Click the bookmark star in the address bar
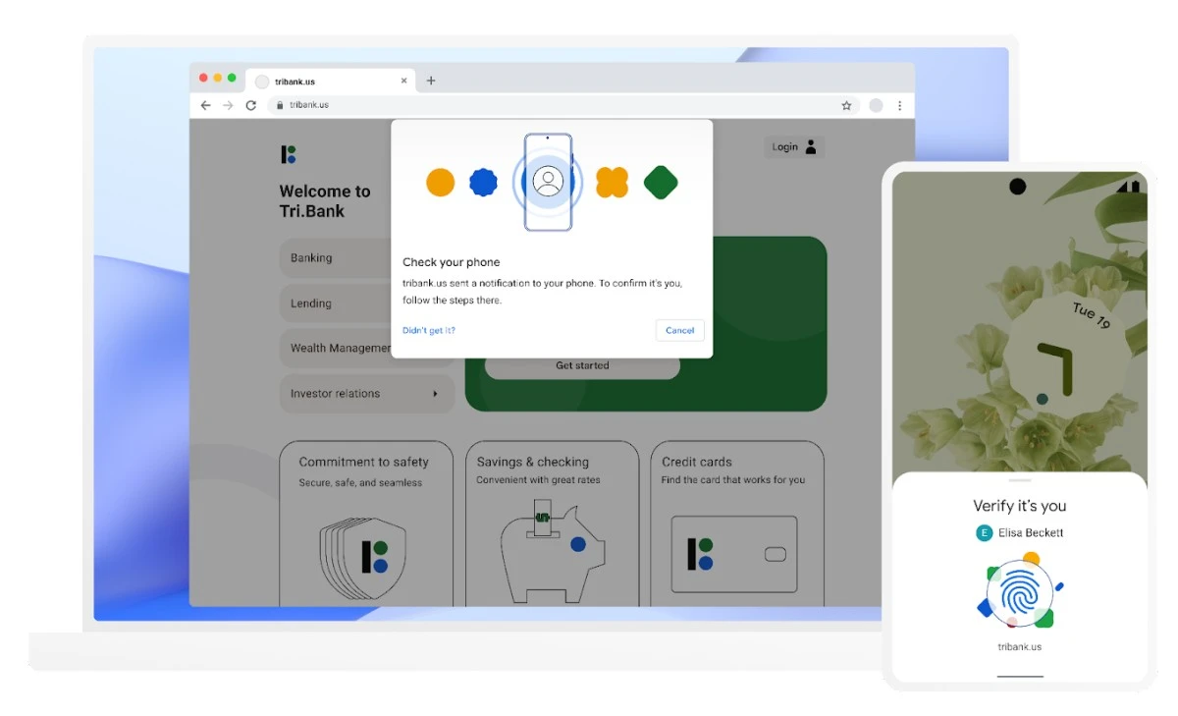Viewport: 1178px width, 716px height. point(846,105)
